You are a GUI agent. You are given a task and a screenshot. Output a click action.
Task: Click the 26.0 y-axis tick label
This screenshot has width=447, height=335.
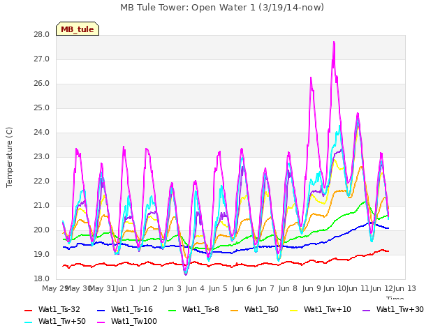(42, 84)
